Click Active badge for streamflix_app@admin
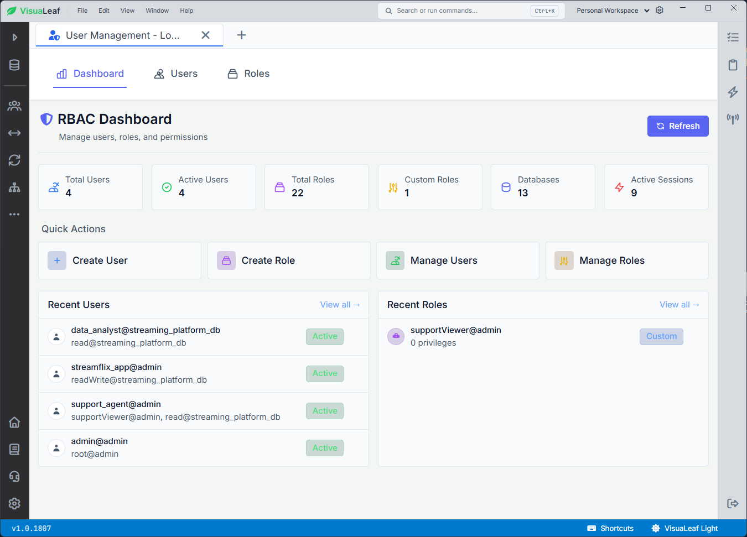 [x=325, y=373]
